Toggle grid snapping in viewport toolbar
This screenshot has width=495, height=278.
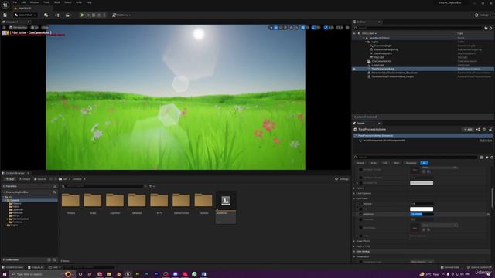click(302, 28)
